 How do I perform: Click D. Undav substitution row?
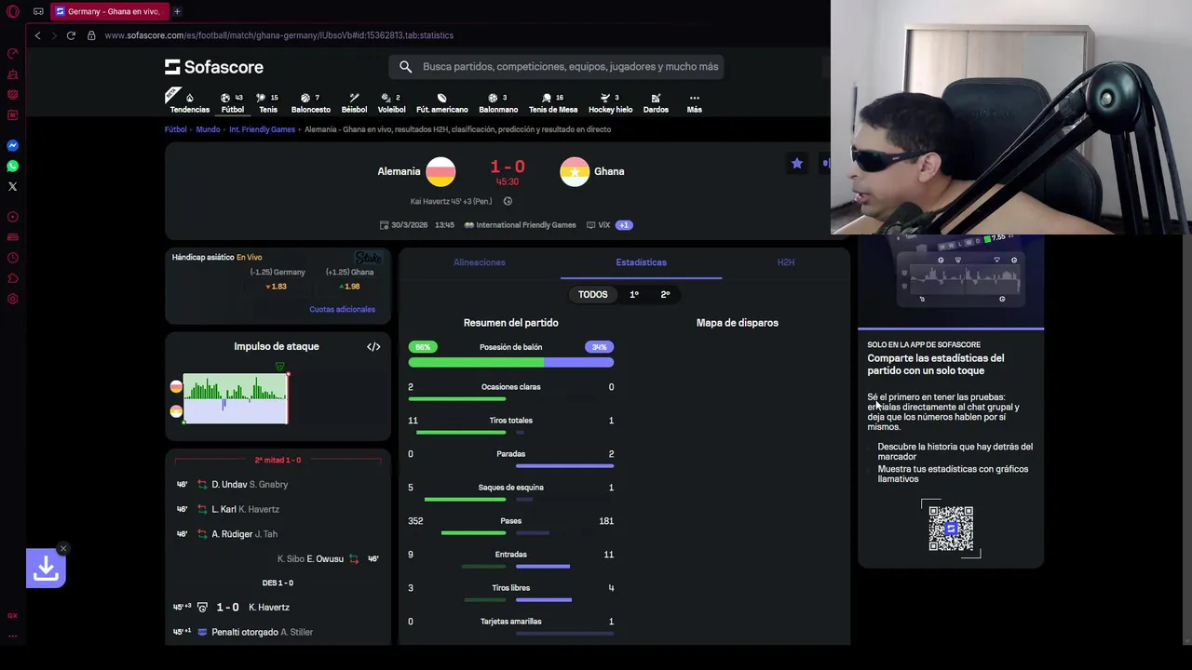click(278, 485)
